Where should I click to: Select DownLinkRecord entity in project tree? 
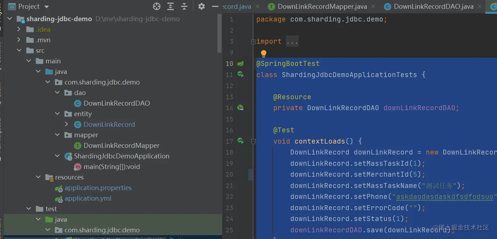(x=109, y=124)
